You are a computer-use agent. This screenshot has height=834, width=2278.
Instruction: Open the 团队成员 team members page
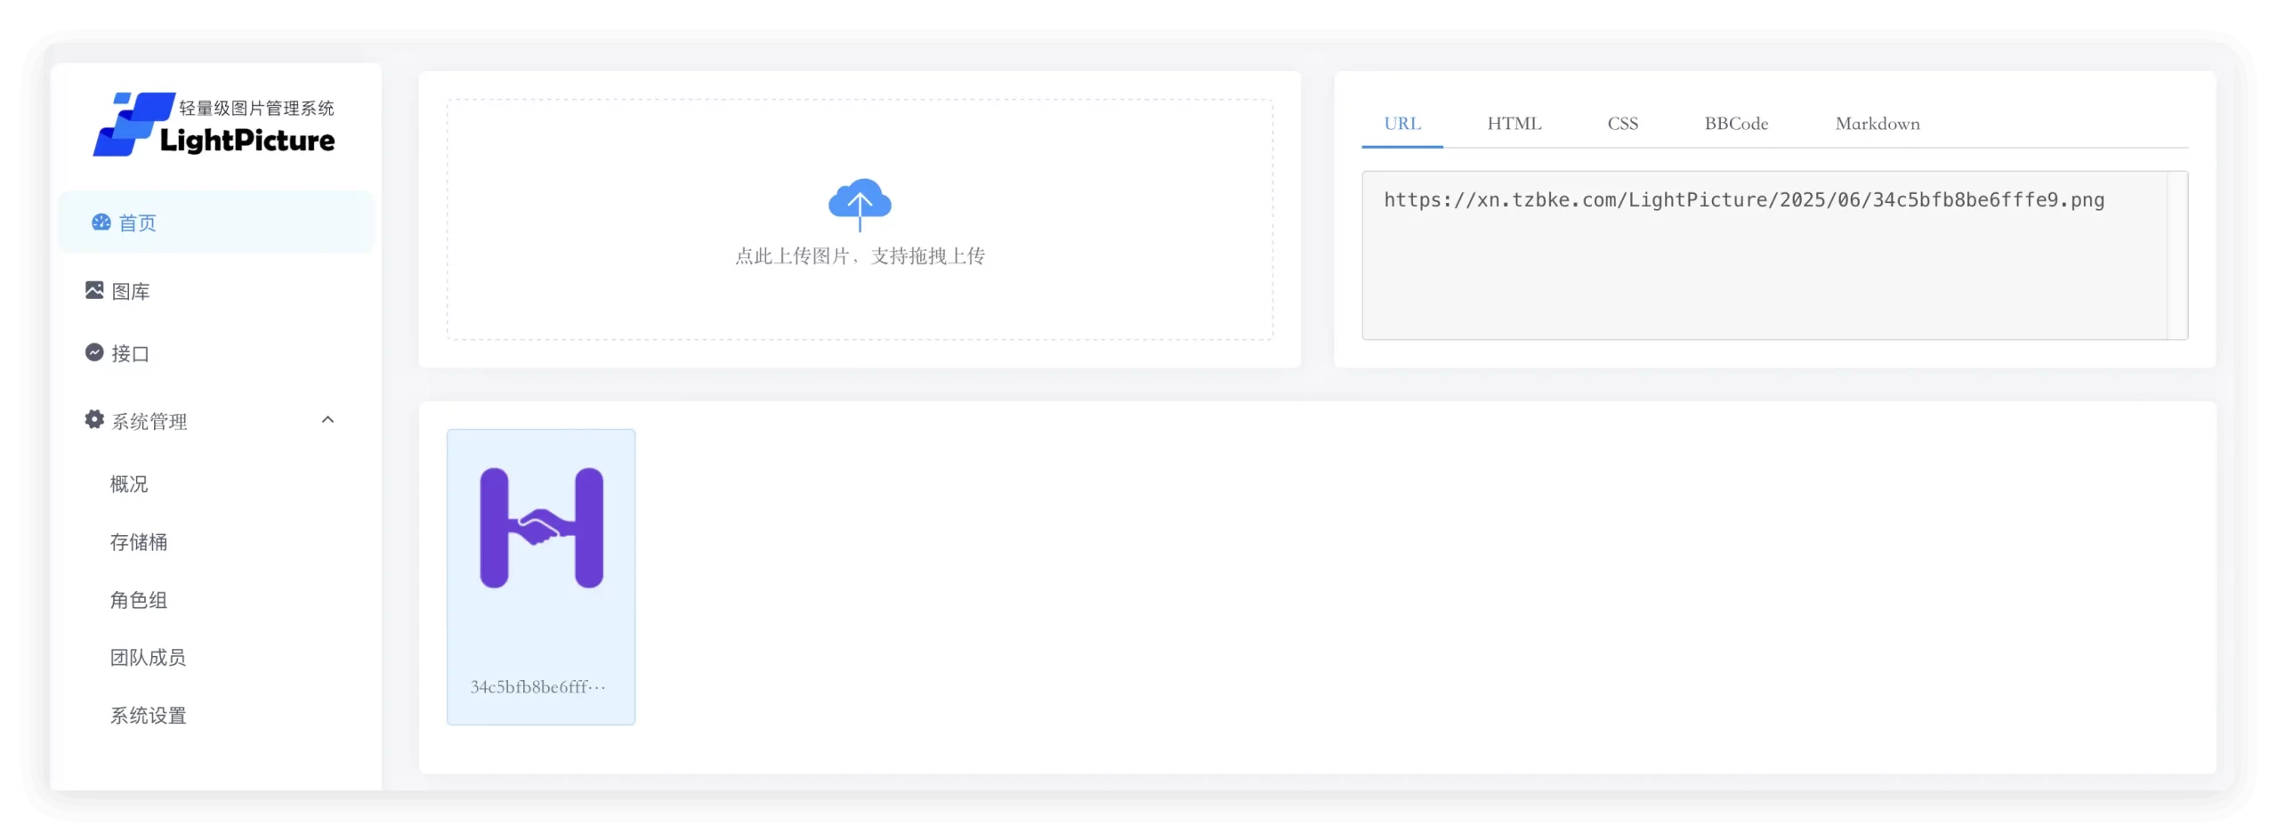point(148,657)
